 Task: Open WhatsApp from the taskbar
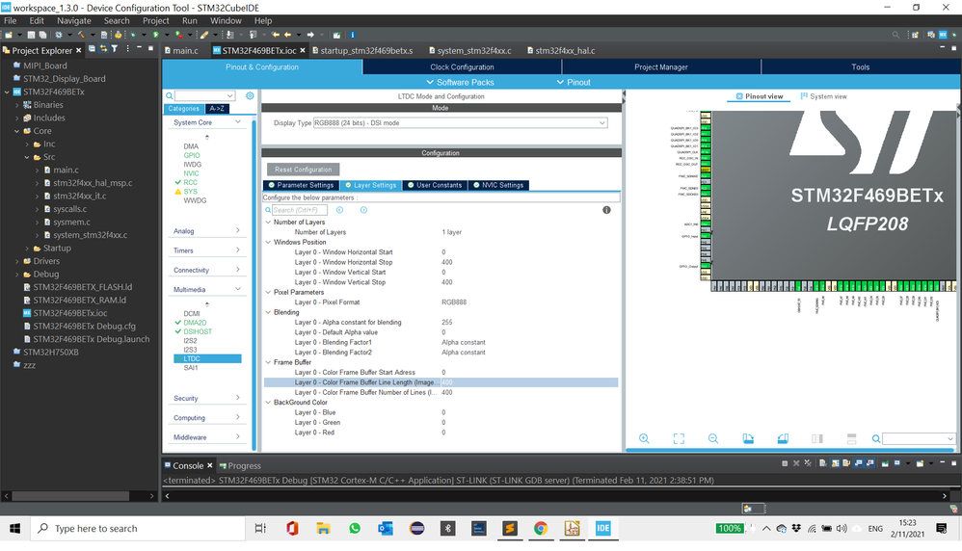[355, 528]
